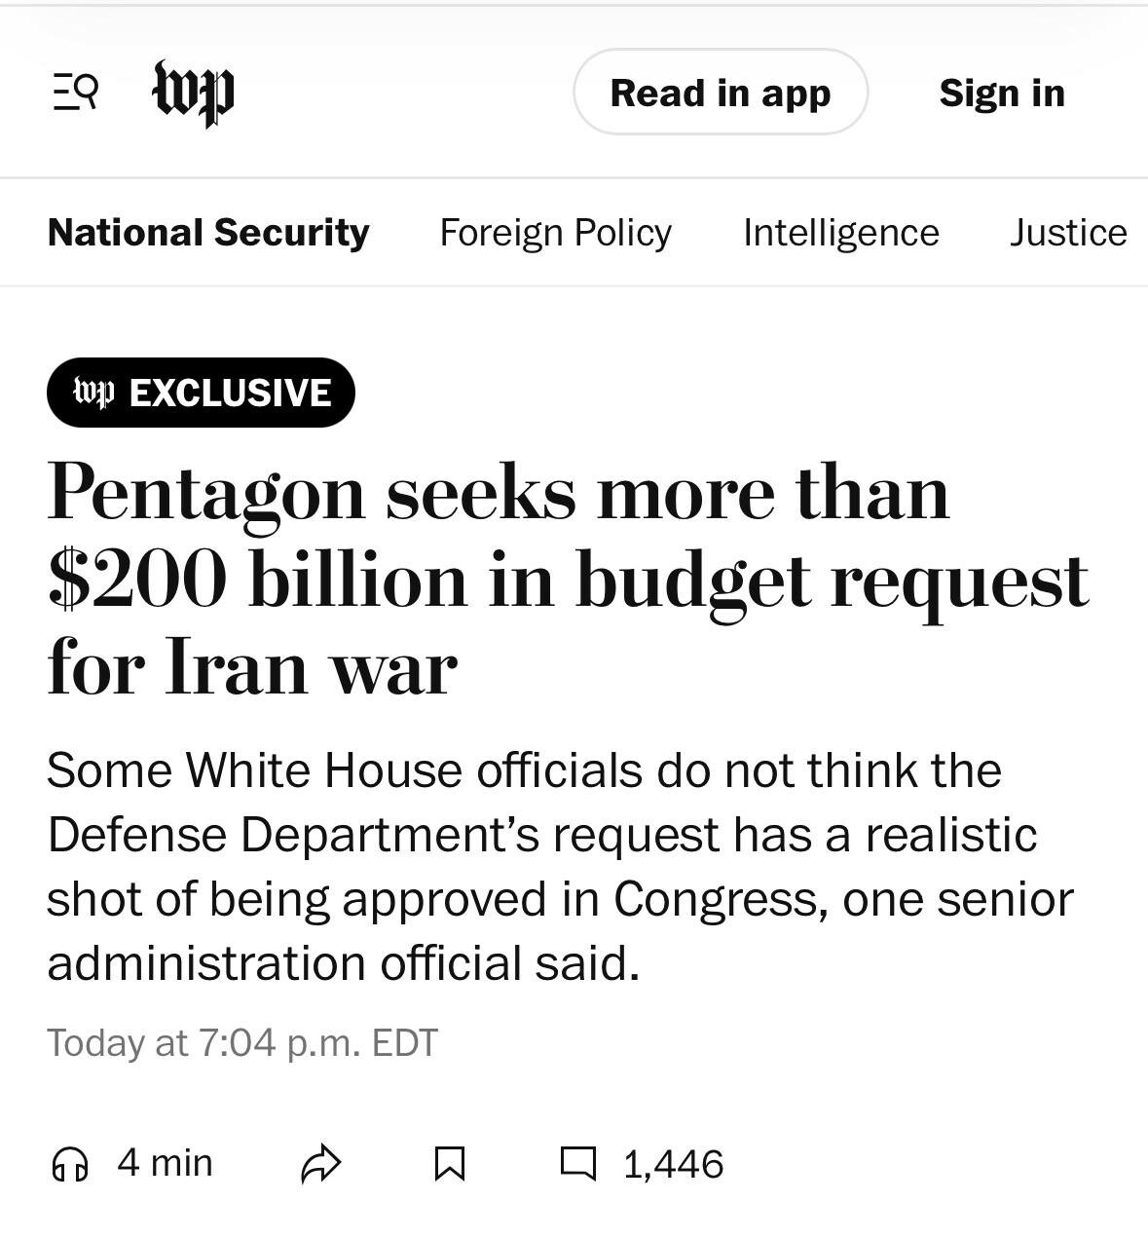Image resolution: width=1148 pixels, height=1239 pixels.
Task: Go to the Intelligence section tab
Action: [840, 233]
